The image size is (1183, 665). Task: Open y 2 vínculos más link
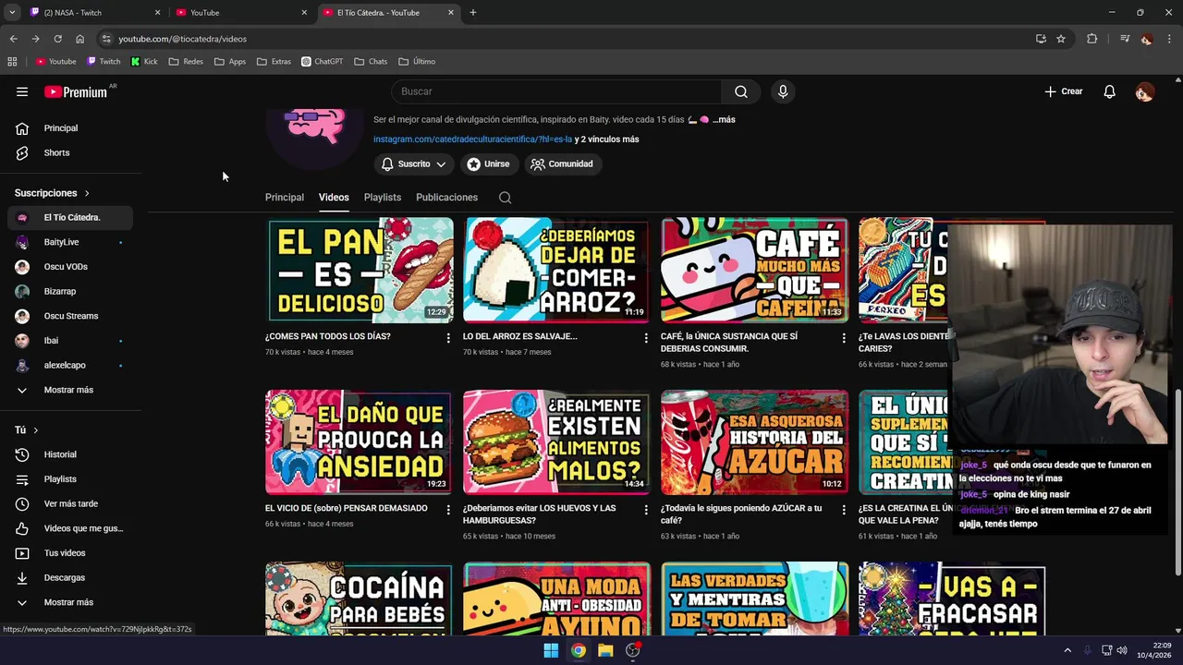point(606,139)
